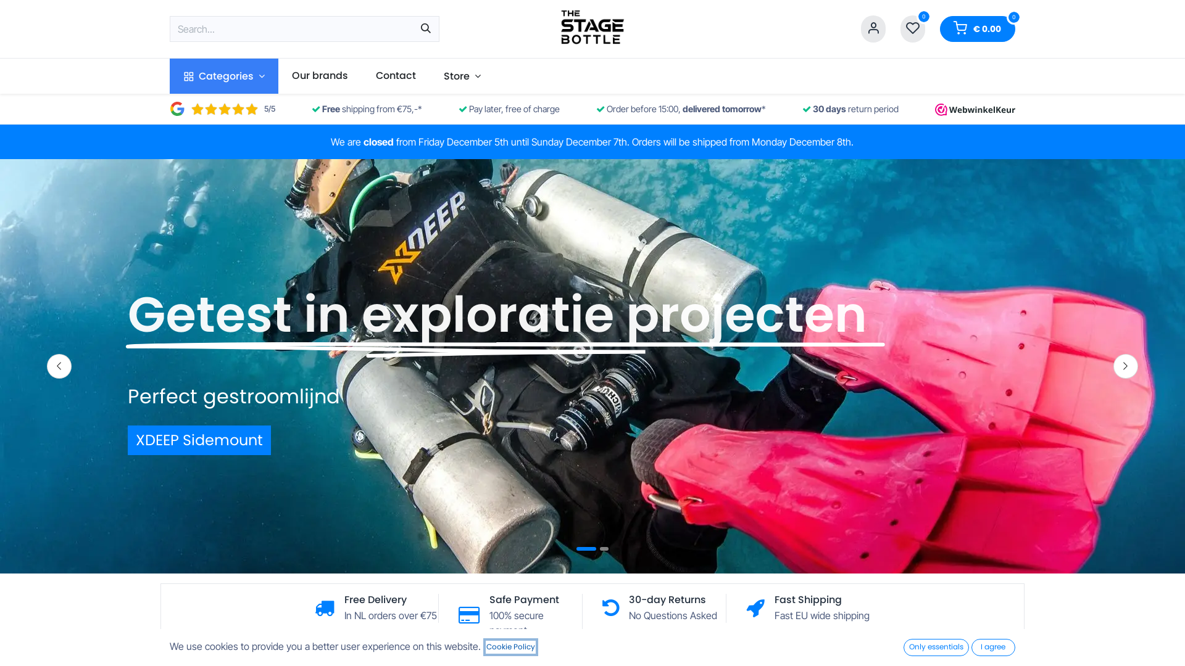Expand the Store dropdown menu
1185x666 pixels.
click(462, 76)
